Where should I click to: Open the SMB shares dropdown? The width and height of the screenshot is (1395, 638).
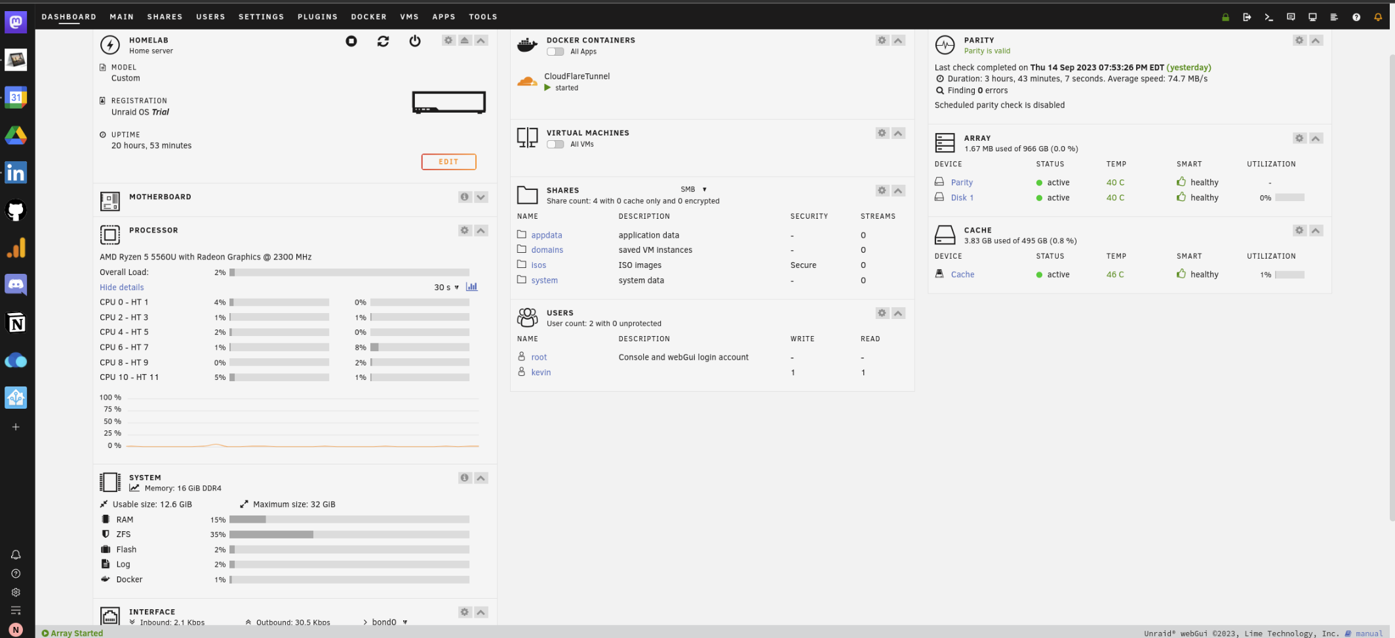[694, 189]
